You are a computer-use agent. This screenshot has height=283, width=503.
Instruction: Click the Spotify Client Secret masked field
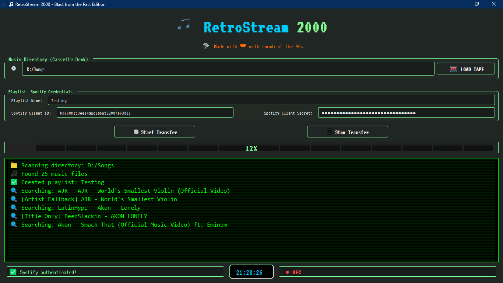pos(407,113)
